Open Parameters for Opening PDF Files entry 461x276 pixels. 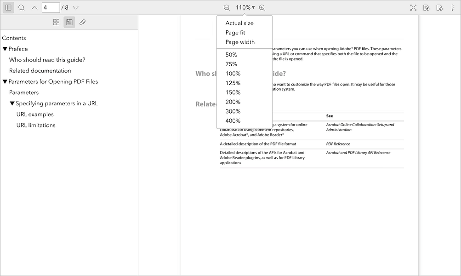(x=53, y=81)
